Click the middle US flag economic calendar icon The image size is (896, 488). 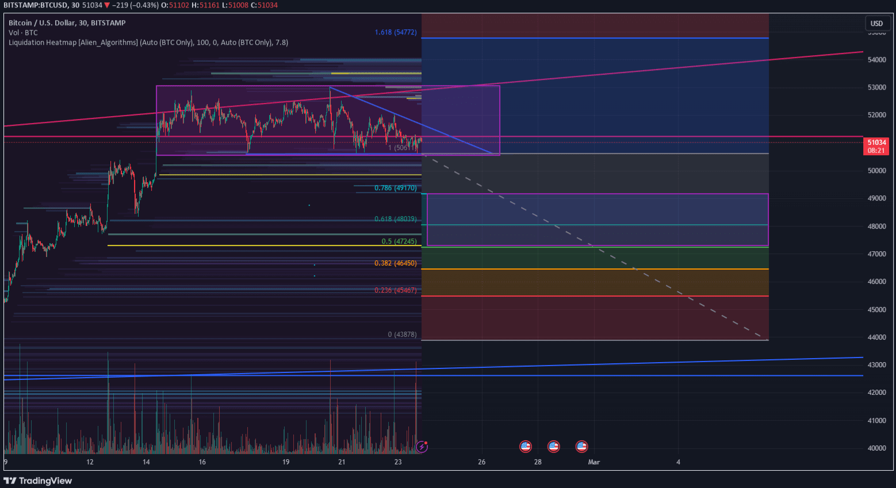553,447
